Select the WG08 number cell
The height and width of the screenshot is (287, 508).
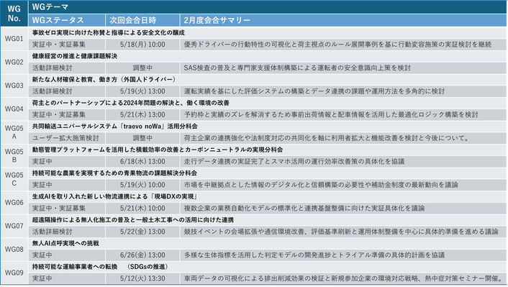[x=14, y=249]
